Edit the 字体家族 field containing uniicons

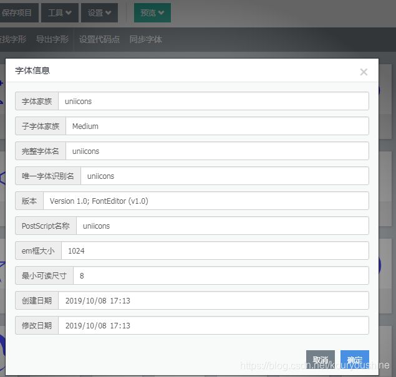213,101
